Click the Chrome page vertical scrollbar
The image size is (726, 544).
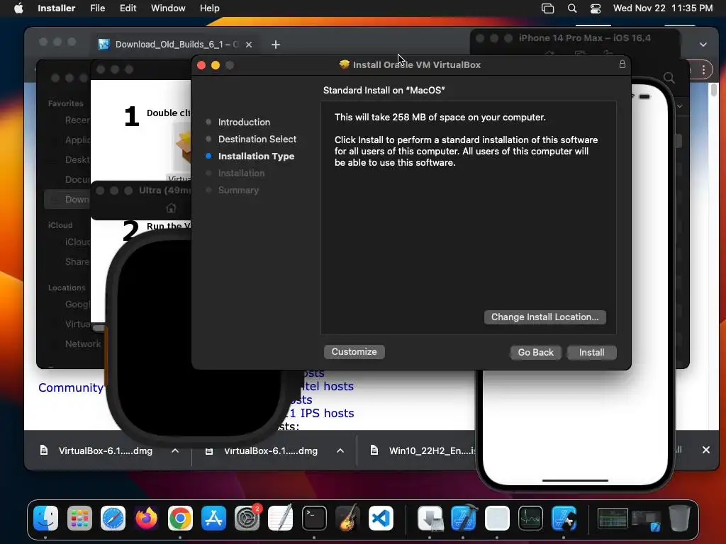pyautogui.click(x=714, y=90)
